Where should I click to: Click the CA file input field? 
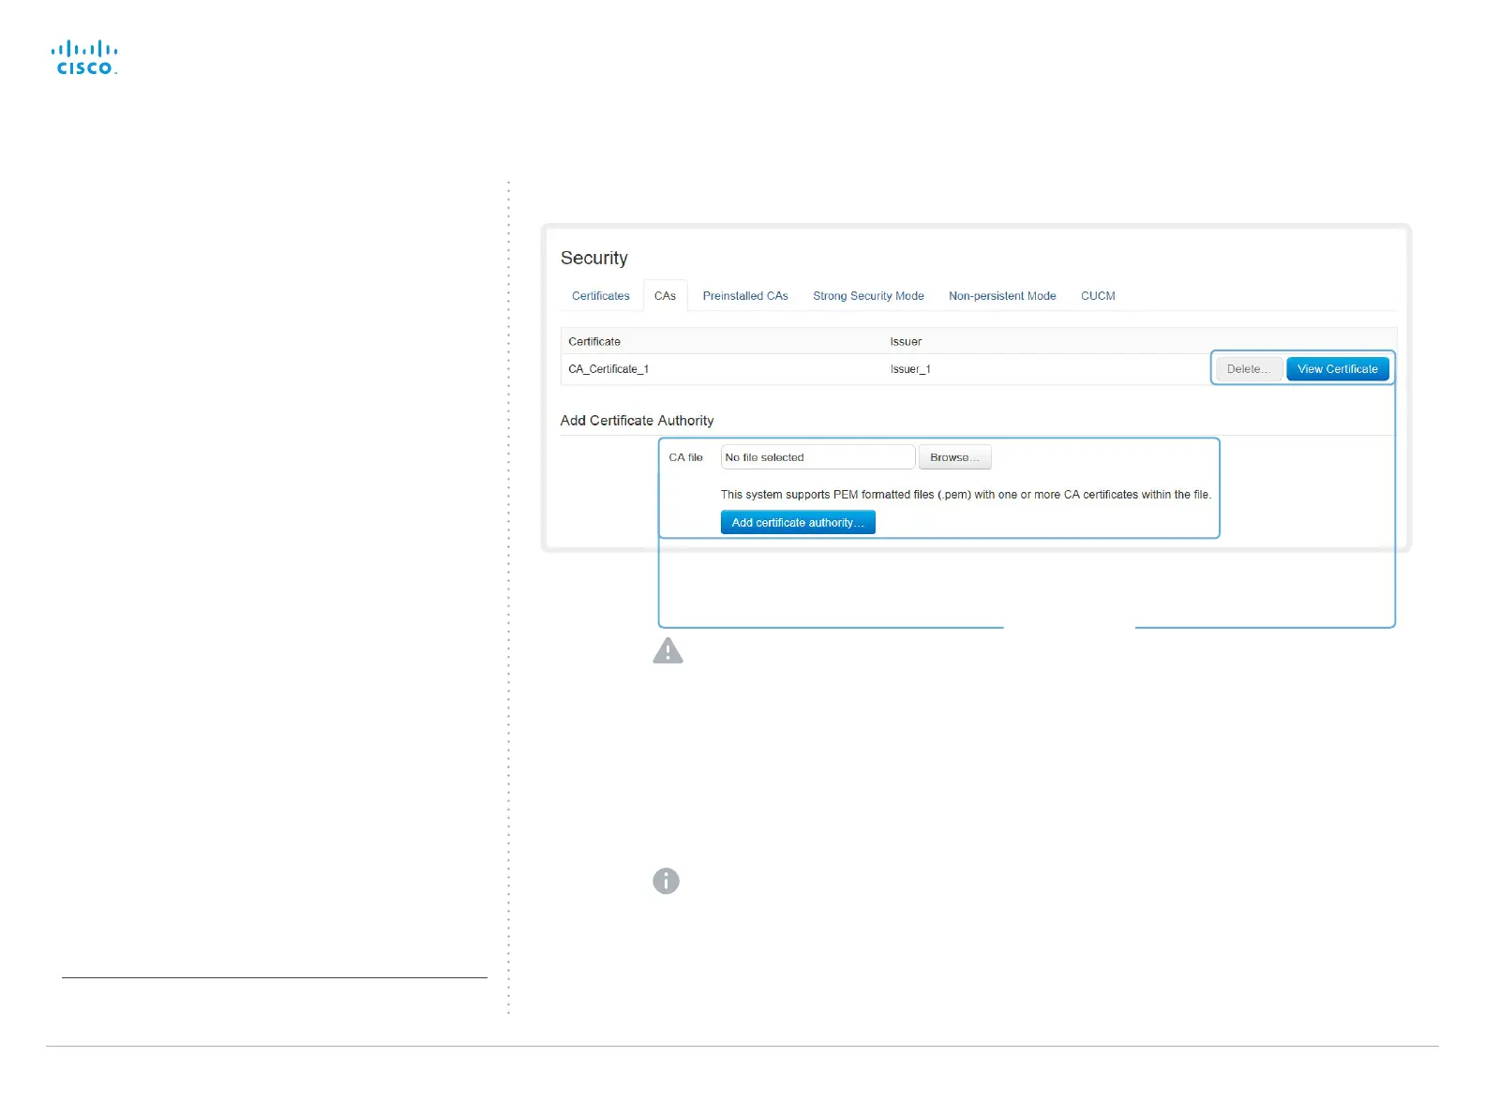point(817,457)
